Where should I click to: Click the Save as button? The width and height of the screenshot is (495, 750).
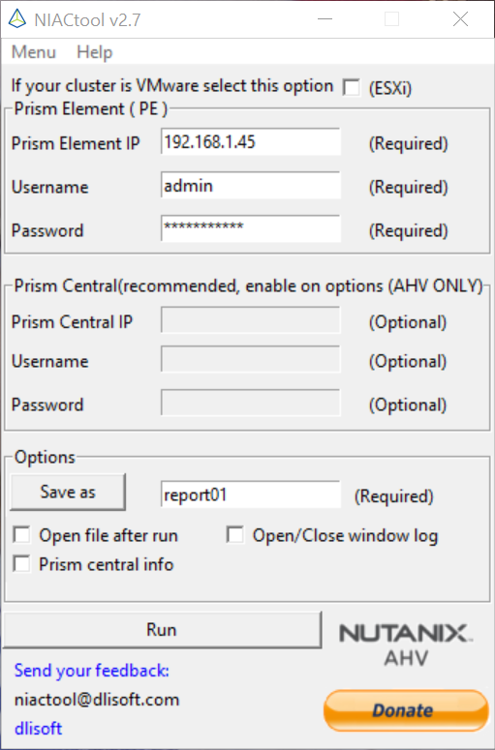coord(68,492)
